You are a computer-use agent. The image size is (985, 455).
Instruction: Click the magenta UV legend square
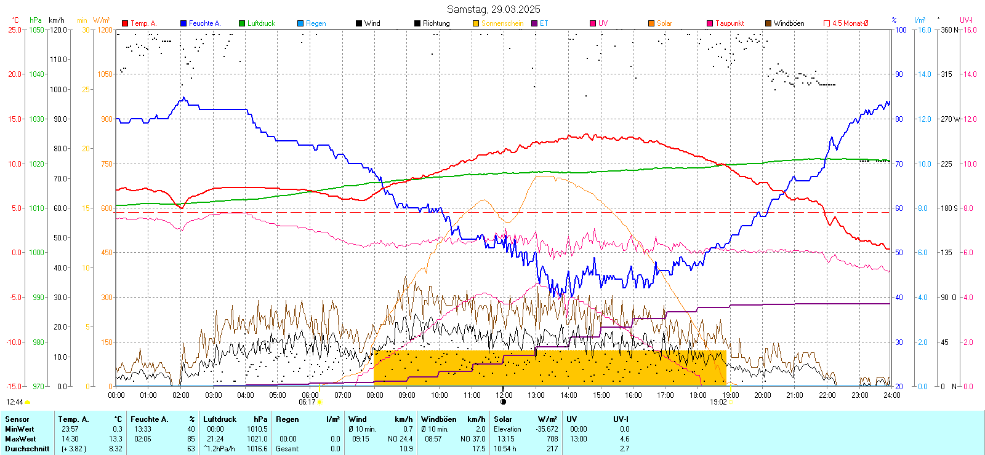[593, 23]
